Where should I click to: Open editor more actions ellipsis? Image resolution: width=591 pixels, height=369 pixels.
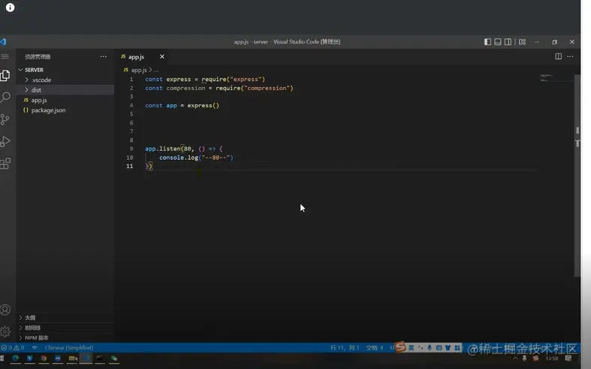pos(570,56)
